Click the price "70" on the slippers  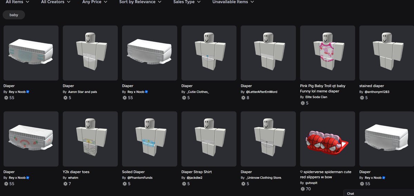point(308,189)
